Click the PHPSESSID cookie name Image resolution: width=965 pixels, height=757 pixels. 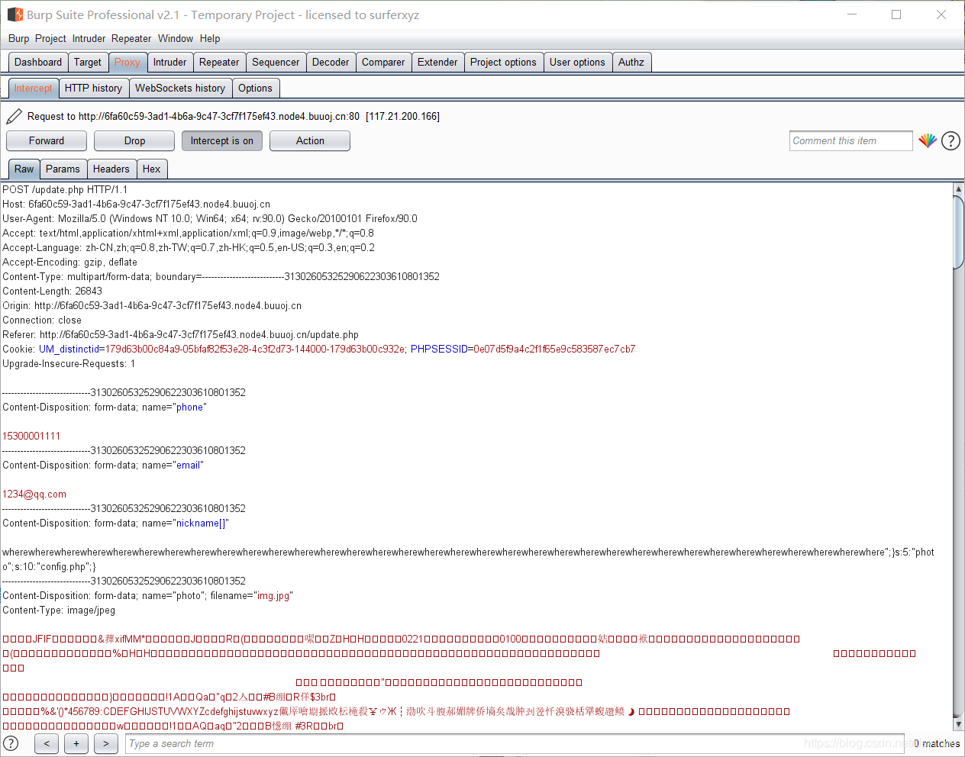439,349
